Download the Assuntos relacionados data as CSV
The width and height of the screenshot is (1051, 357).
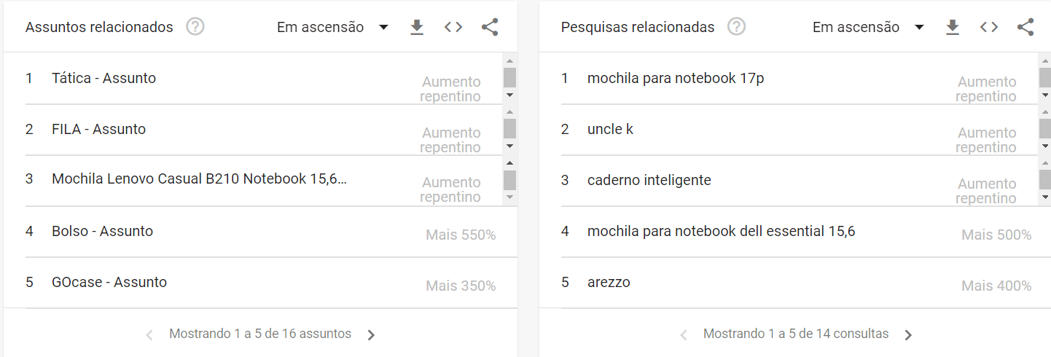pos(417,28)
